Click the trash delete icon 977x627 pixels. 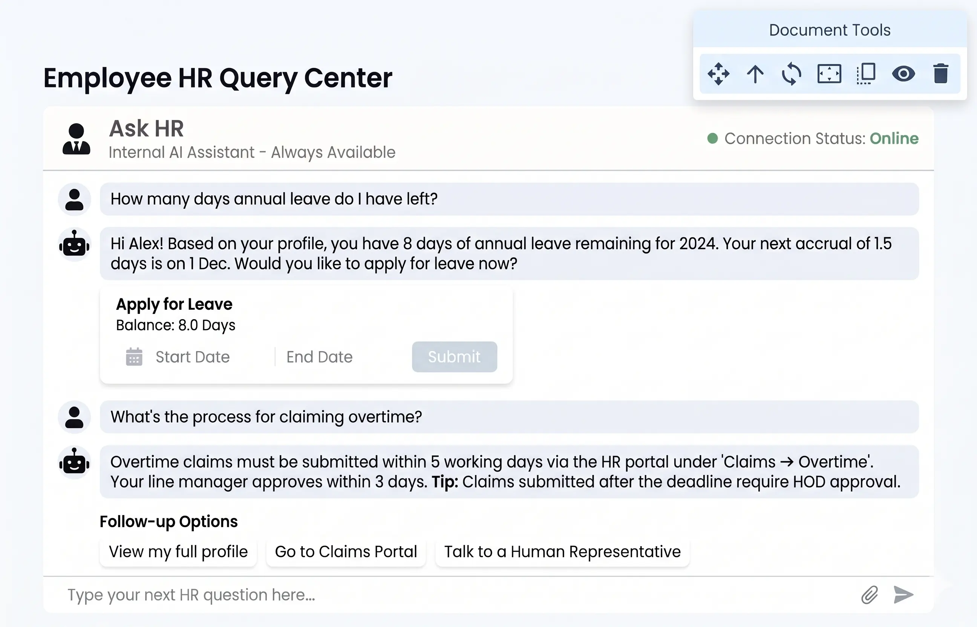(x=940, y=74)
